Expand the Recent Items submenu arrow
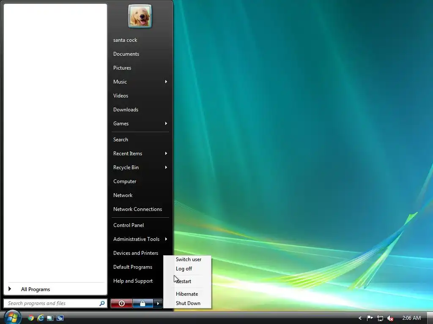The height and width of the screenshot is (324, 433). (x=166, y=154)
